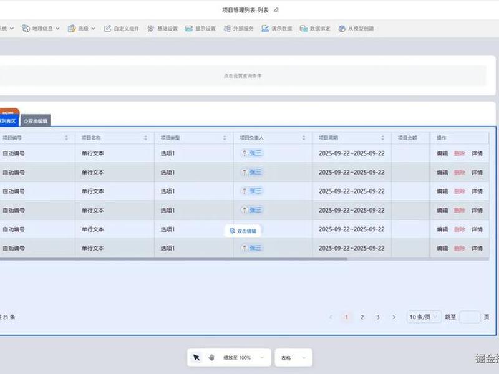The height and width of the screenshot is (374, 499).
Task: Click the 高级 component icon
Action: [72, 28]
